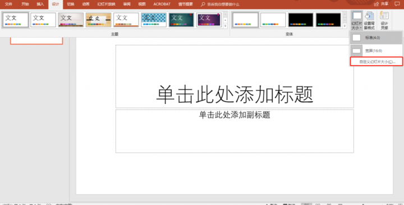This screenshot has height=205, width=404.
Task: Open the 情节提要 ribbon tab
Action: pyautogui.click(x=186, y=4)
